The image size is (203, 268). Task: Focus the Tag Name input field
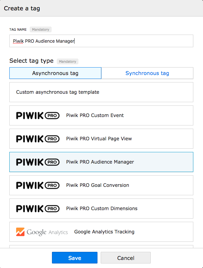(101, 41)
